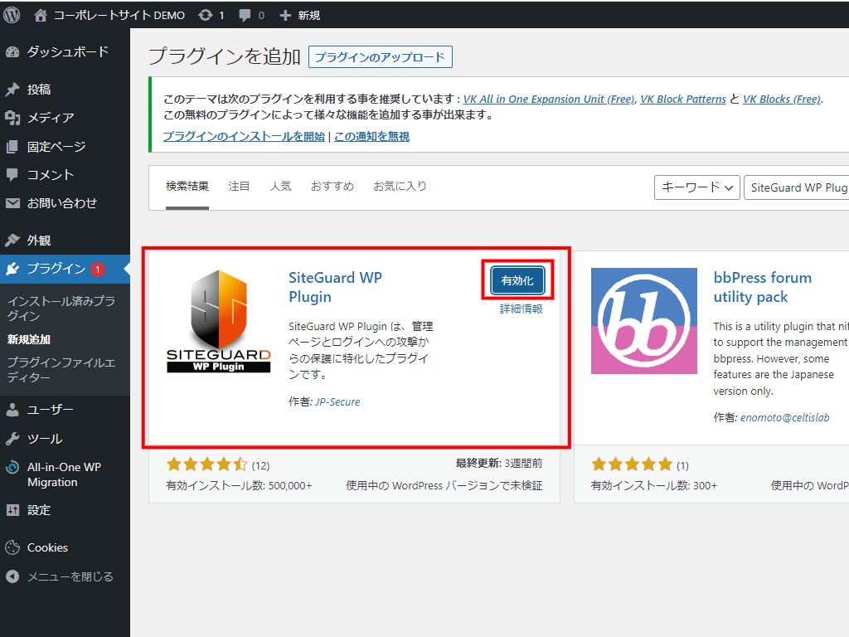Click the WordPress logo icon
The image size is (849, 637).
coord(12,15)
